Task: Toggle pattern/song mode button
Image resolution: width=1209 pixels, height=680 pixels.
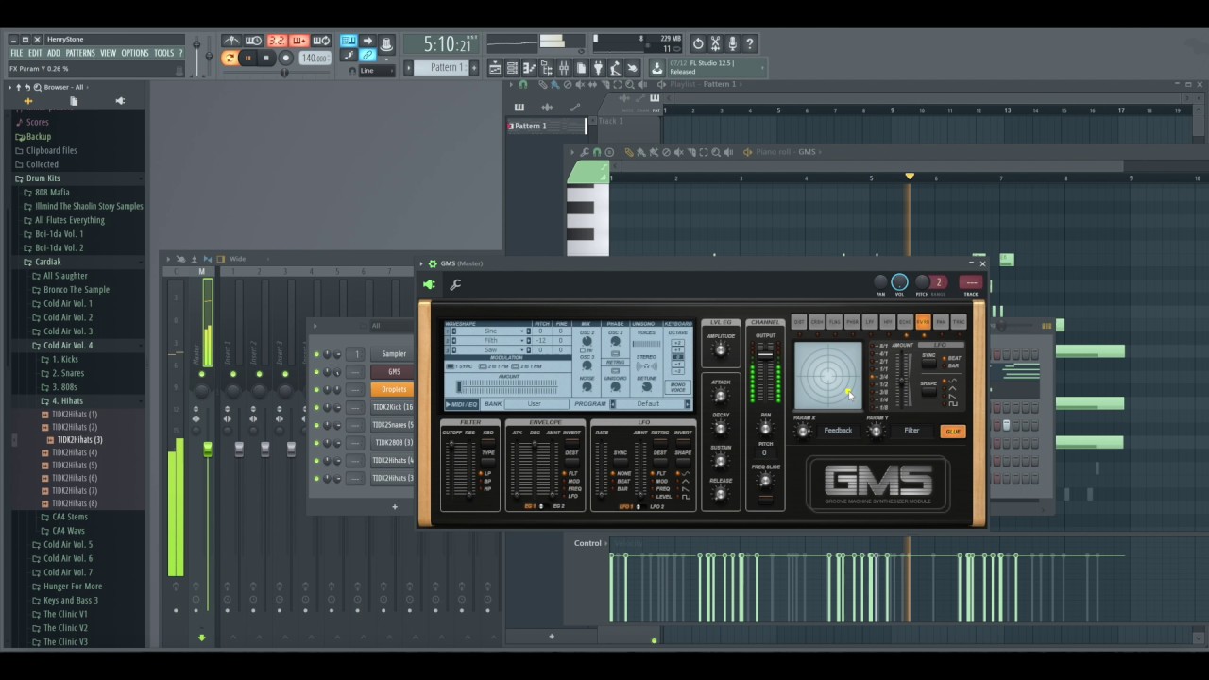Action: tap(230, 59)
